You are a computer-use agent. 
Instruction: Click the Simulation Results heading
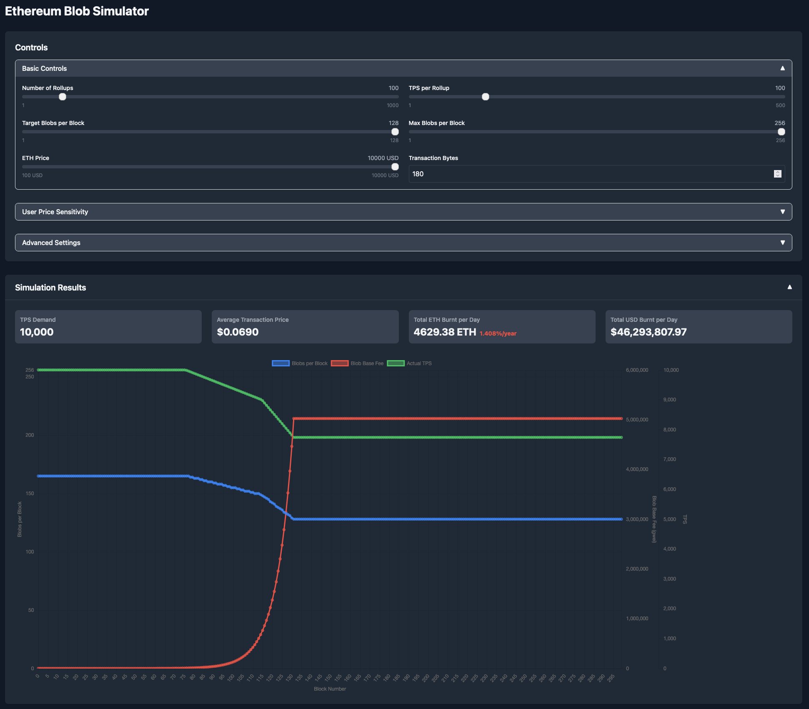coord(50,288)
